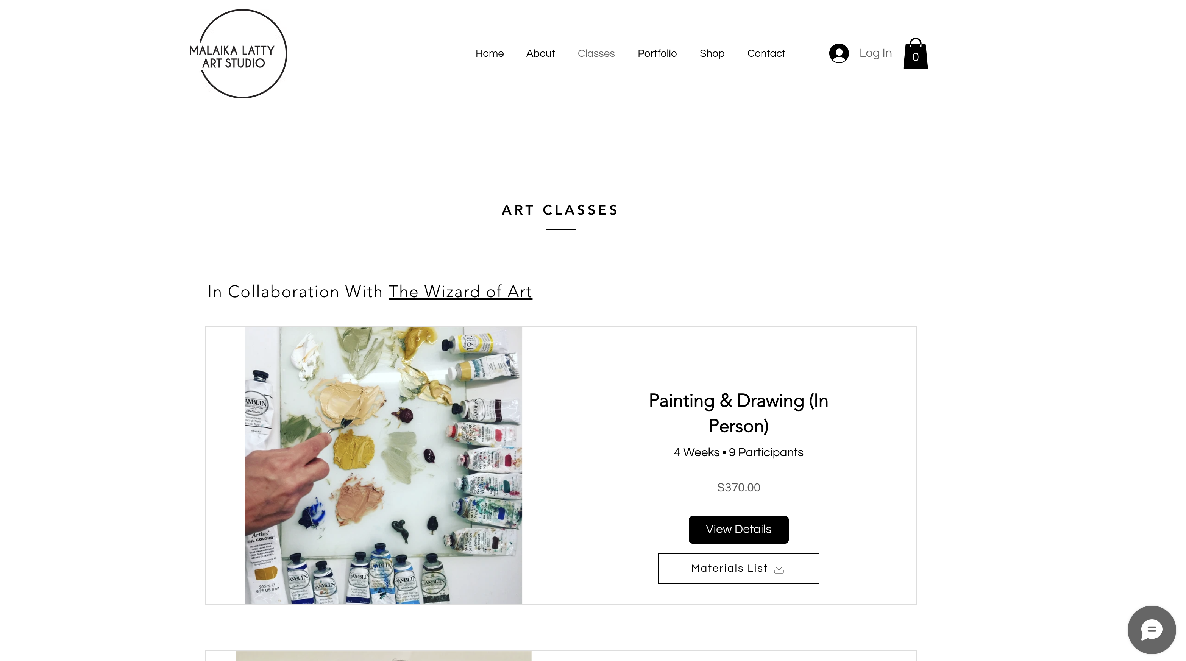Open the Portfolio page

657,53
